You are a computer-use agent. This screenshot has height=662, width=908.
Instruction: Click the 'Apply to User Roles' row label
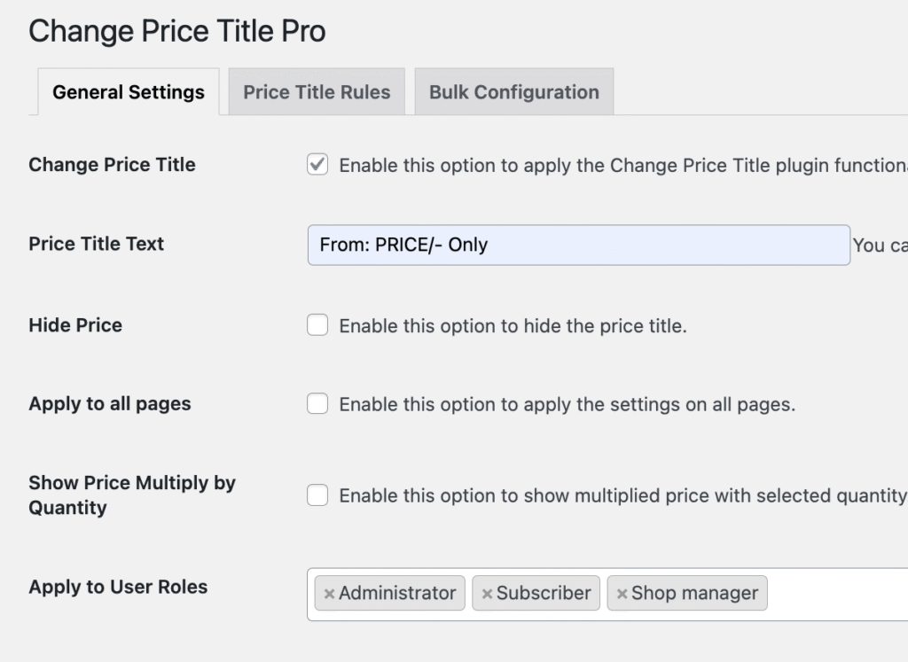click(118, 587)
